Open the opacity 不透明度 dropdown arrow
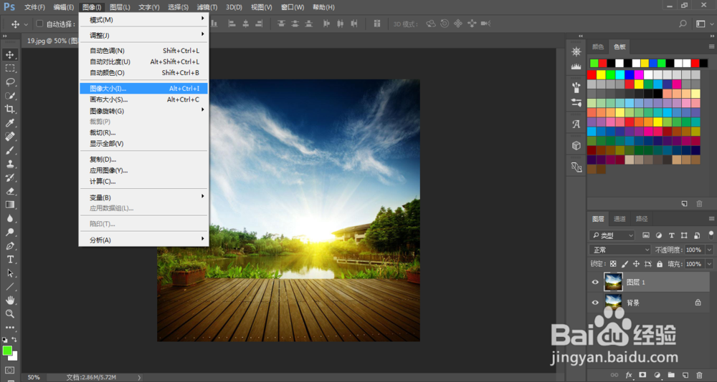The width and height of the screenshot is (717, 382). (709, 250)
